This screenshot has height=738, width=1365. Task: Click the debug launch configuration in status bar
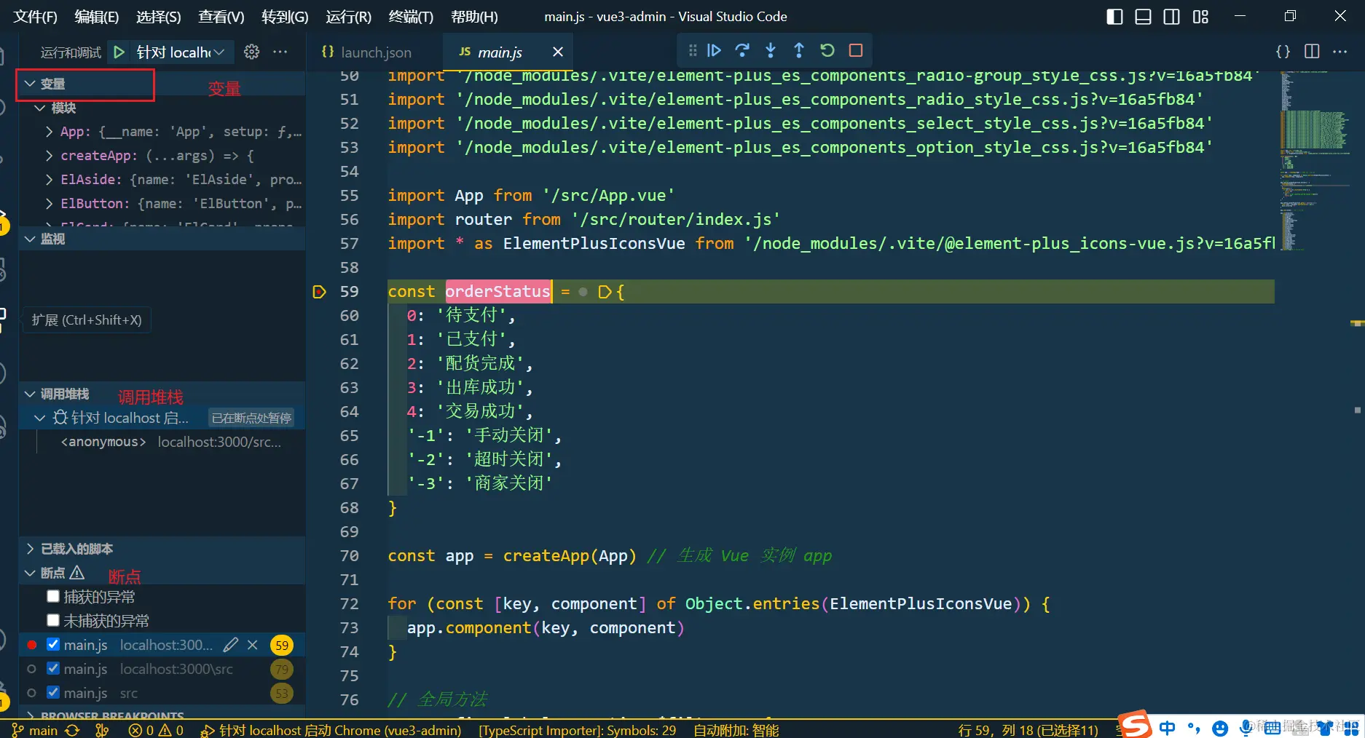pos(331,730)
